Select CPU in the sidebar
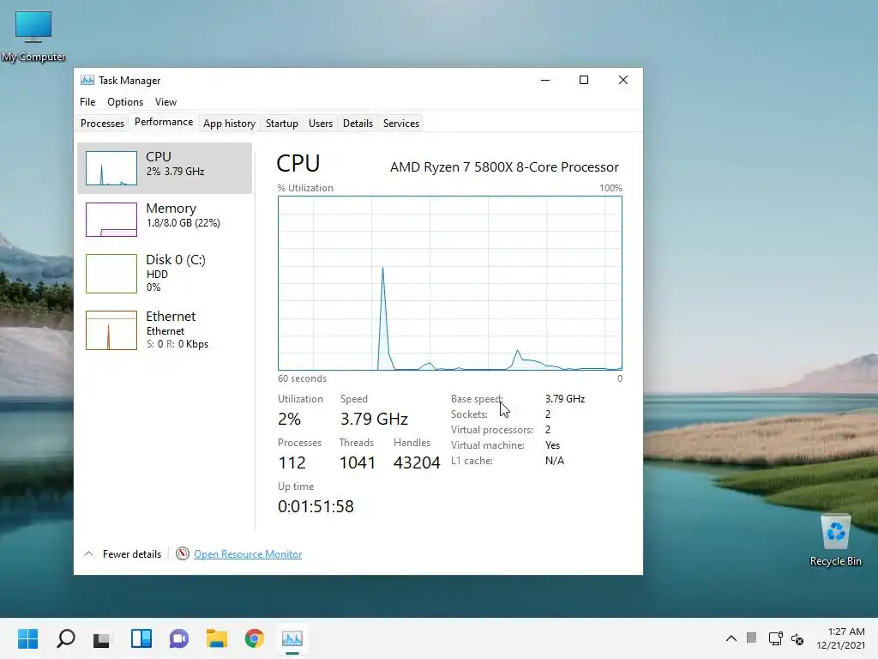This screenshot has height=659, width=878. [165, 168]
